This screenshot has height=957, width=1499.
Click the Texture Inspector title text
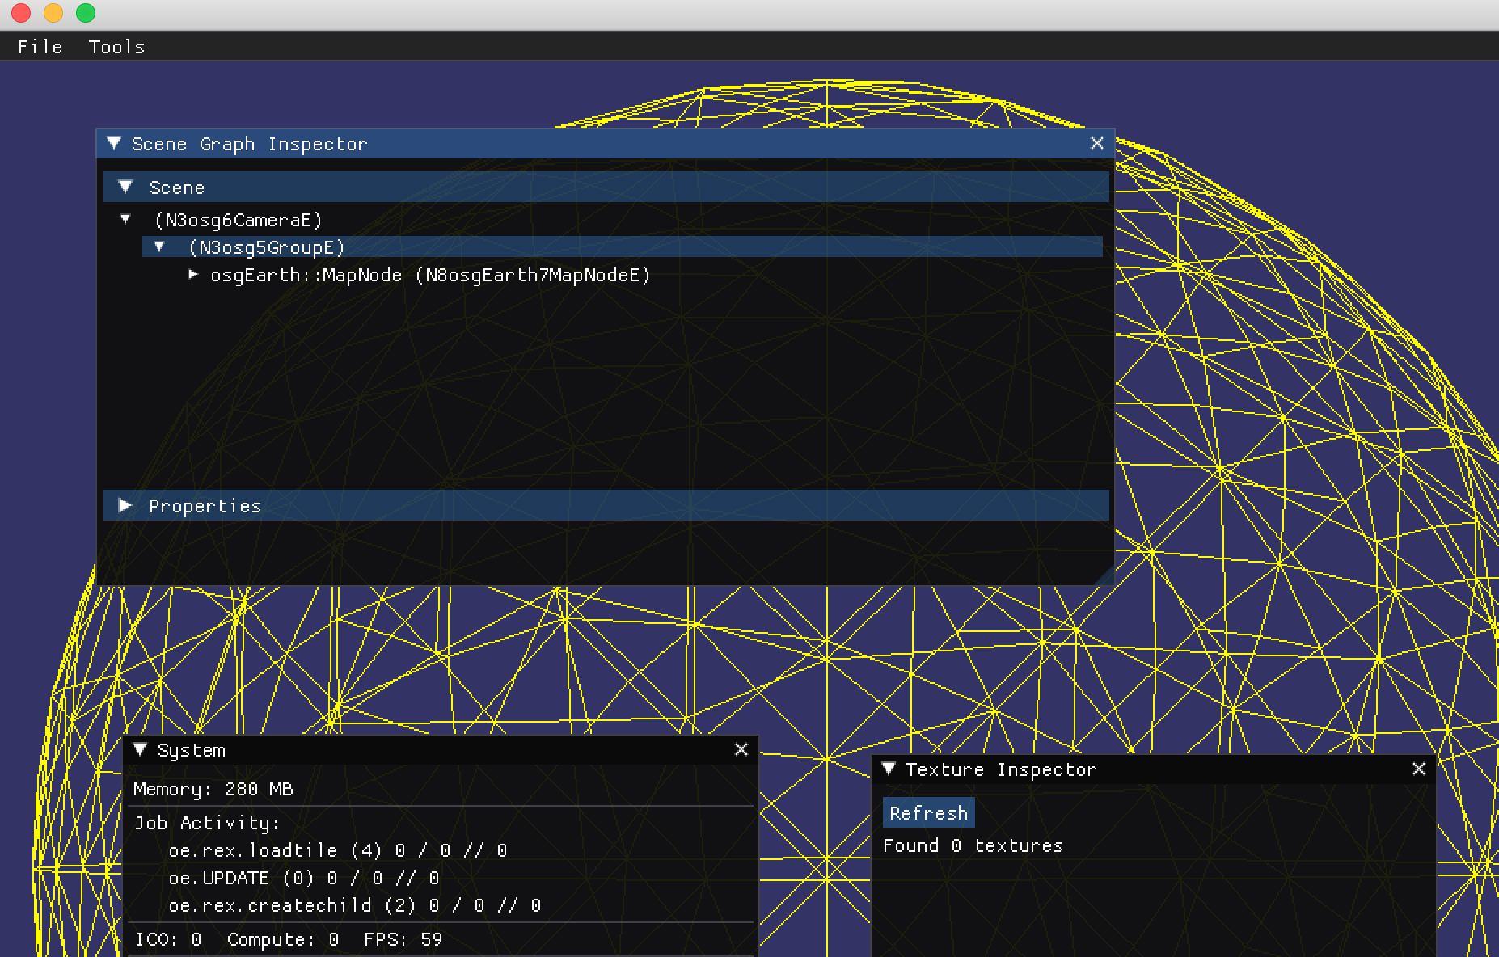pos(1001,769)
